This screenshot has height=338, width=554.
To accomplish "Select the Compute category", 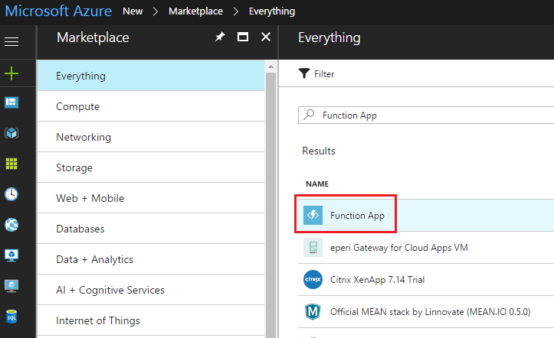I will [78, 106].
